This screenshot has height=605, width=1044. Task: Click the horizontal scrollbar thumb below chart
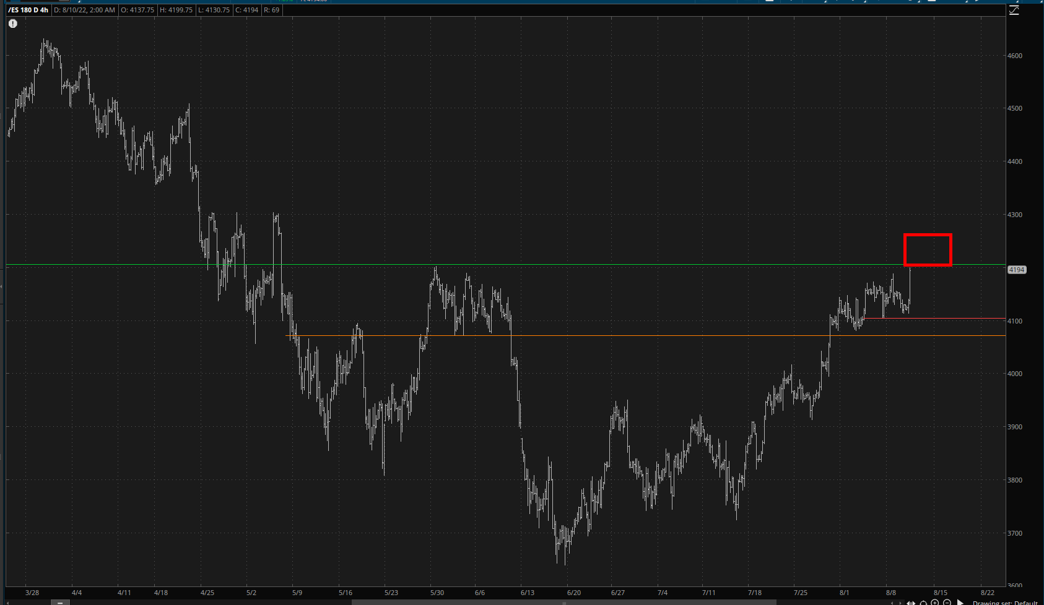pyautogui.click(x=563, y=602)
